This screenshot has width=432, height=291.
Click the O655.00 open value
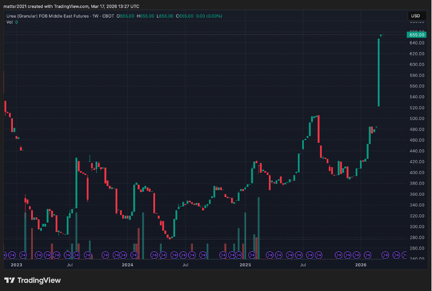coord(125,16)
